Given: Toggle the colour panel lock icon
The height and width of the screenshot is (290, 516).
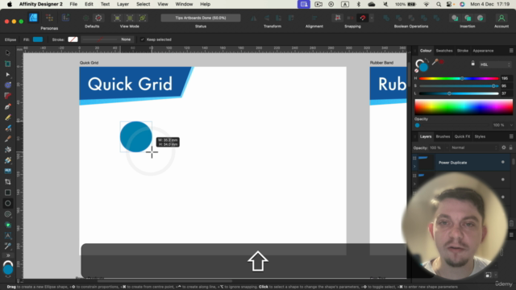Looking at the screenshot, I should click(473, 63).
